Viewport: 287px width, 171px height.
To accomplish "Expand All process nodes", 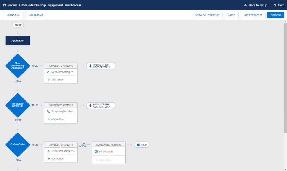I will pos(13,15).
